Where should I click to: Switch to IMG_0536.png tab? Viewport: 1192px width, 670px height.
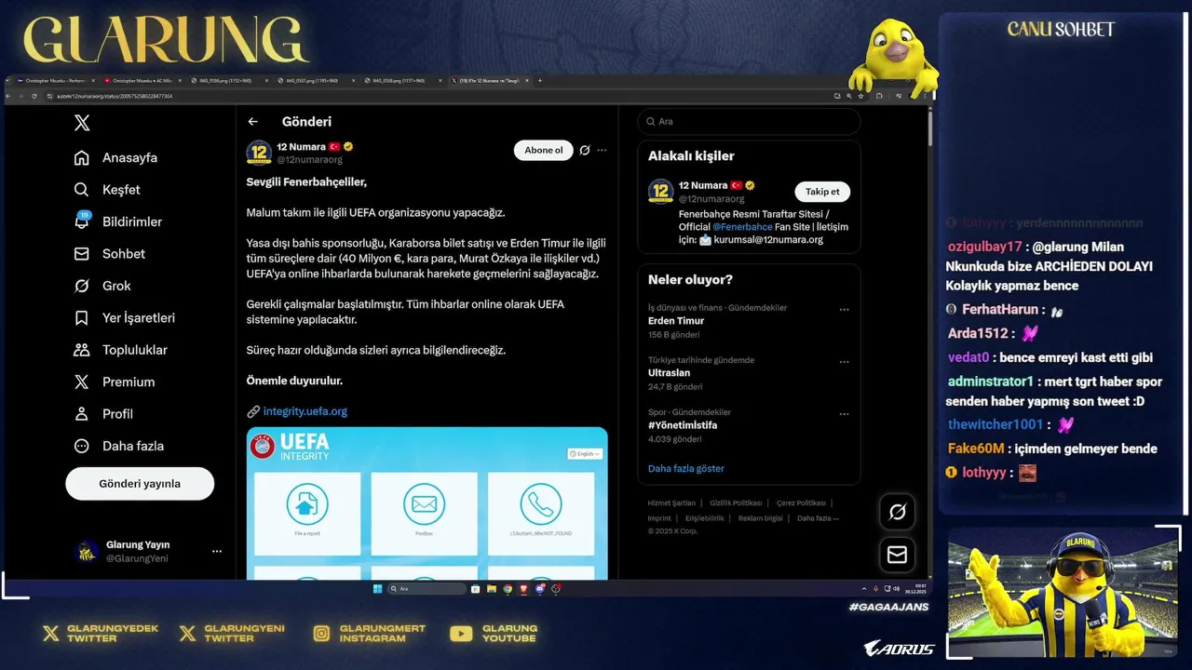pyautogui.click(x=227, y=81)
